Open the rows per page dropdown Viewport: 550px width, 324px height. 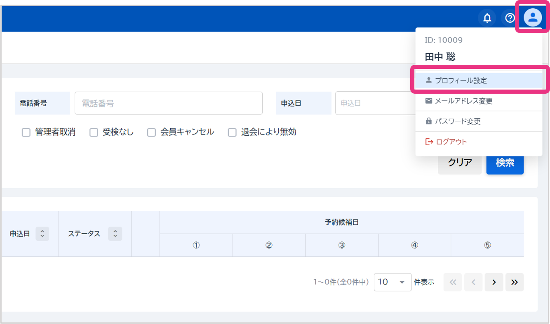coord(392,282)
